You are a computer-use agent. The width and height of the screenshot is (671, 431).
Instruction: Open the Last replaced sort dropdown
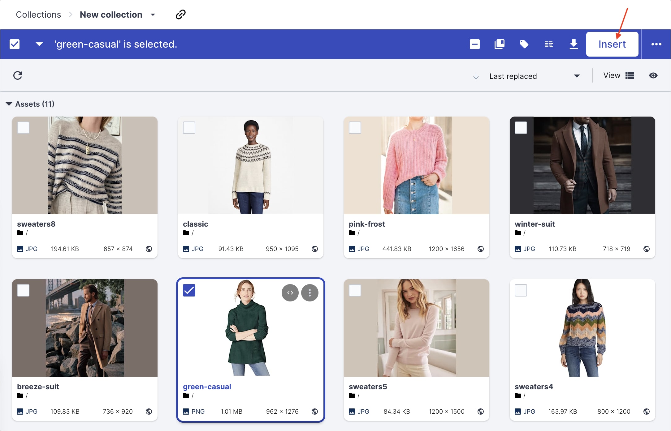click(x=534, y=76)
